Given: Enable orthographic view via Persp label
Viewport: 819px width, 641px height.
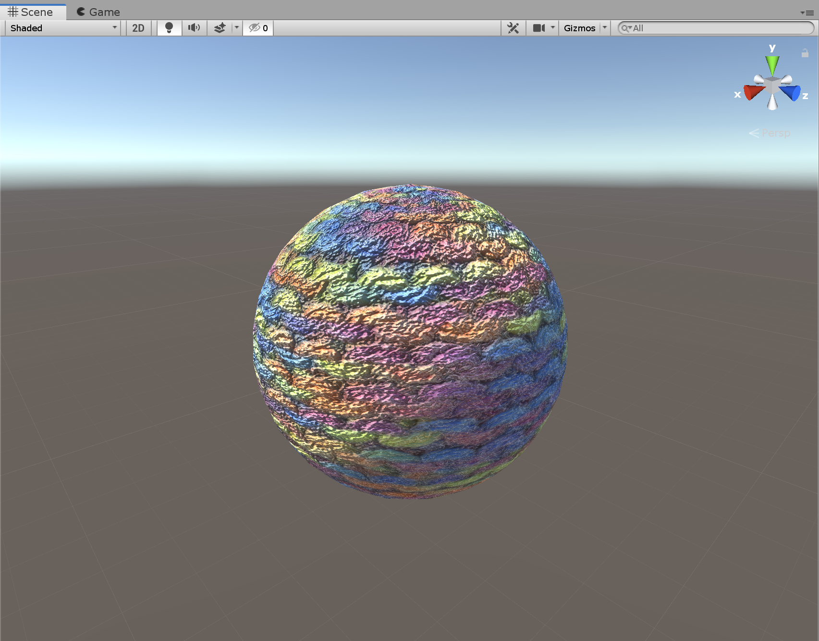Looking at the screenshot, I should click(776, 133).
